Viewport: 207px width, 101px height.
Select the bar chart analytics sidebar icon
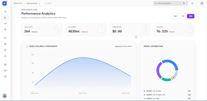pyautogui.click(x=5, y=17)
